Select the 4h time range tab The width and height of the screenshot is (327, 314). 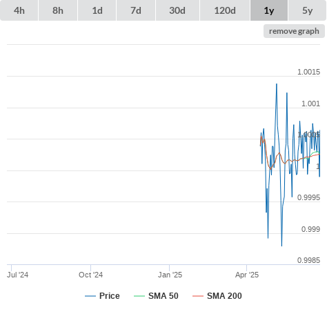click(x=19, y=10)
